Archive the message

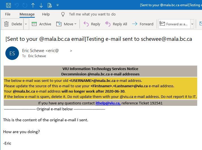tap(41, 24)
